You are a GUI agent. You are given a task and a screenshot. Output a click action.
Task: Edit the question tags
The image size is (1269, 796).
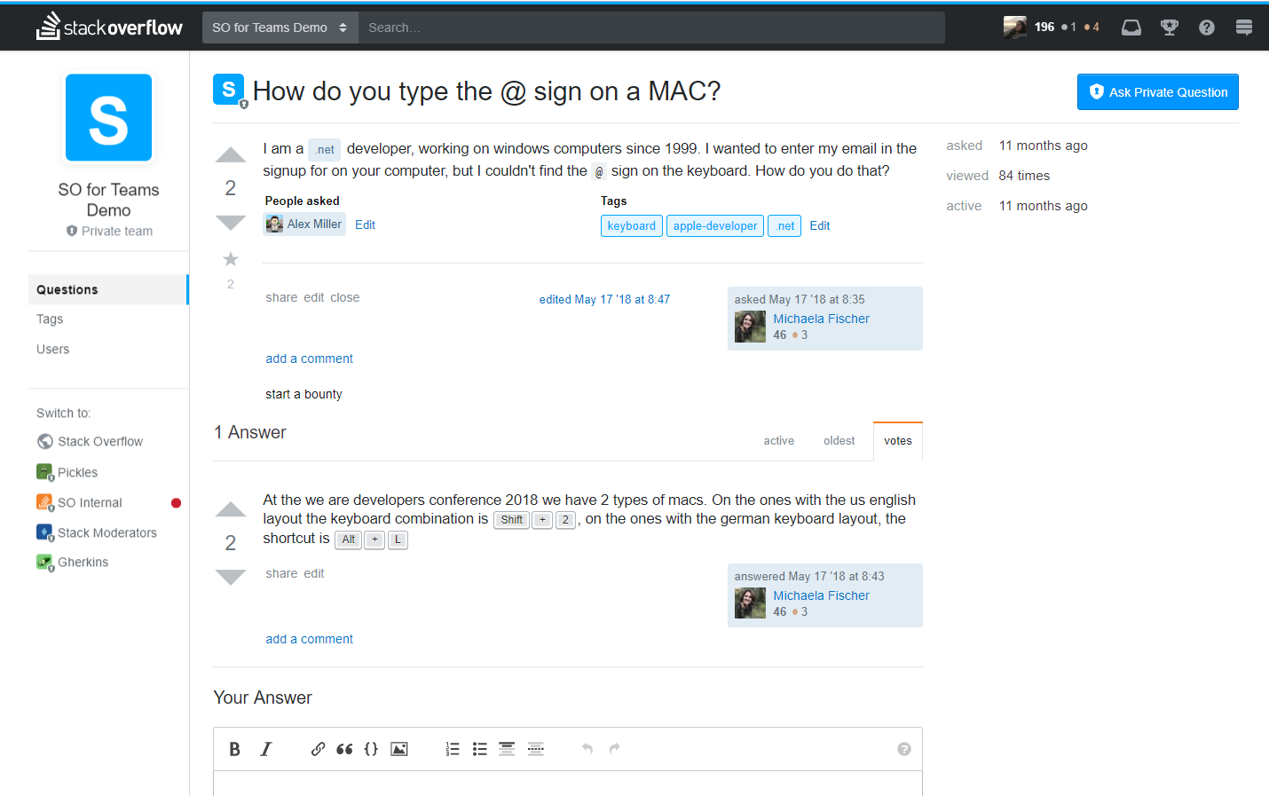[820, 226]
